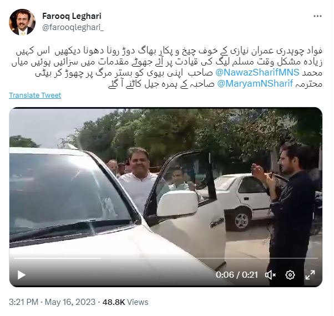Seek to the end of the video timeline

317,258
